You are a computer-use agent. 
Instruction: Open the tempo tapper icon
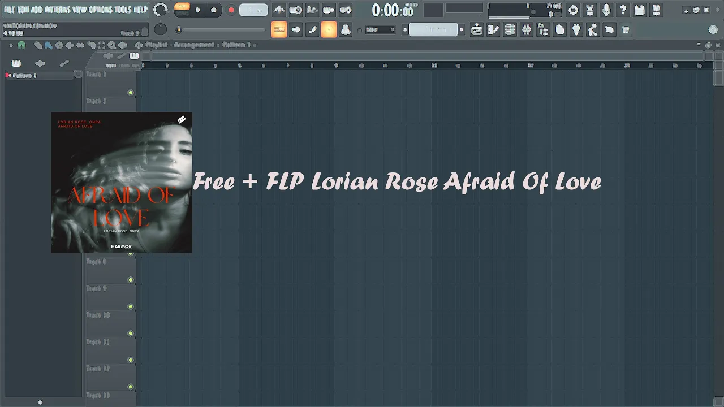click(x=592, y=29)
